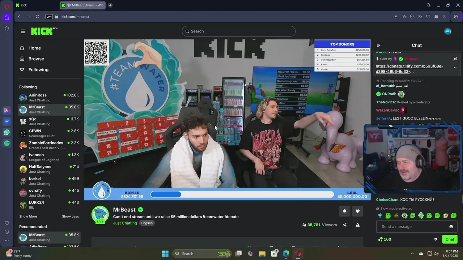Open AdinRoss channel in Following list
Screen dimensions: 463x260
click(x=49, y=97)
